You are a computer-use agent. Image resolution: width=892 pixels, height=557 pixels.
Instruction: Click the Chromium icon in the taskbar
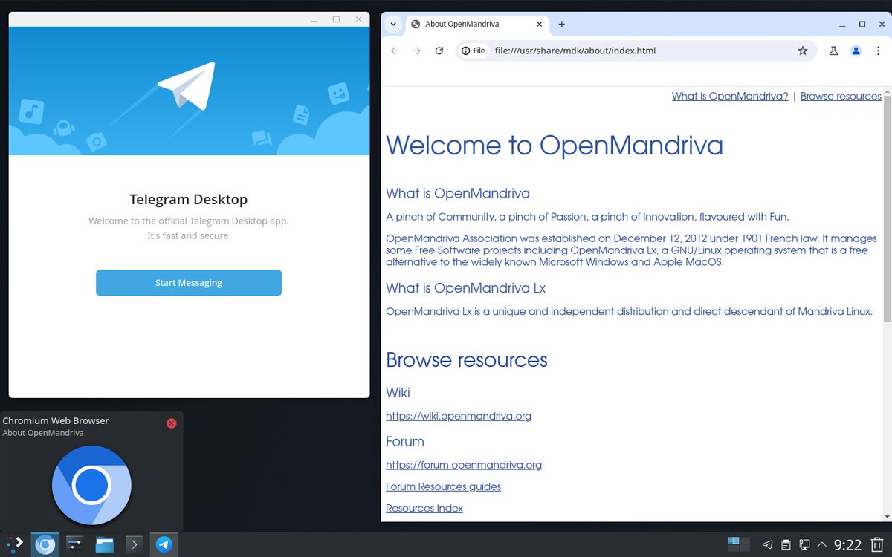(45, 545)
